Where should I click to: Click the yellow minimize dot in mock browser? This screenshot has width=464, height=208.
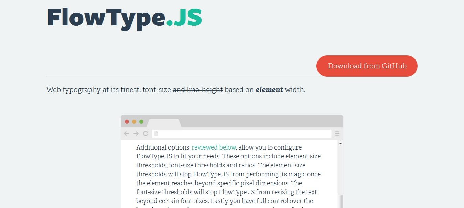click(134, 122)
